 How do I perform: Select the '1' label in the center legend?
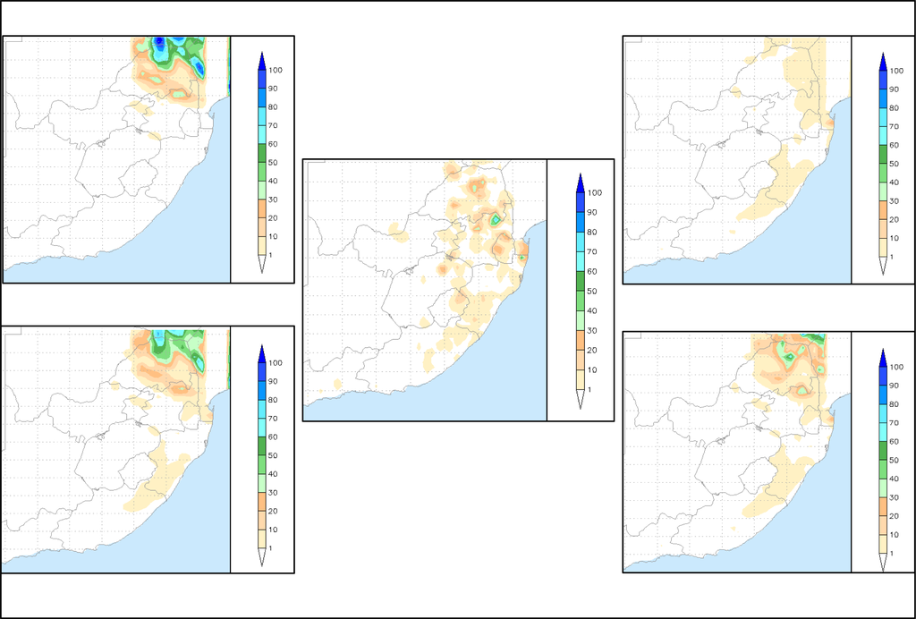click(x=589, y=389)
